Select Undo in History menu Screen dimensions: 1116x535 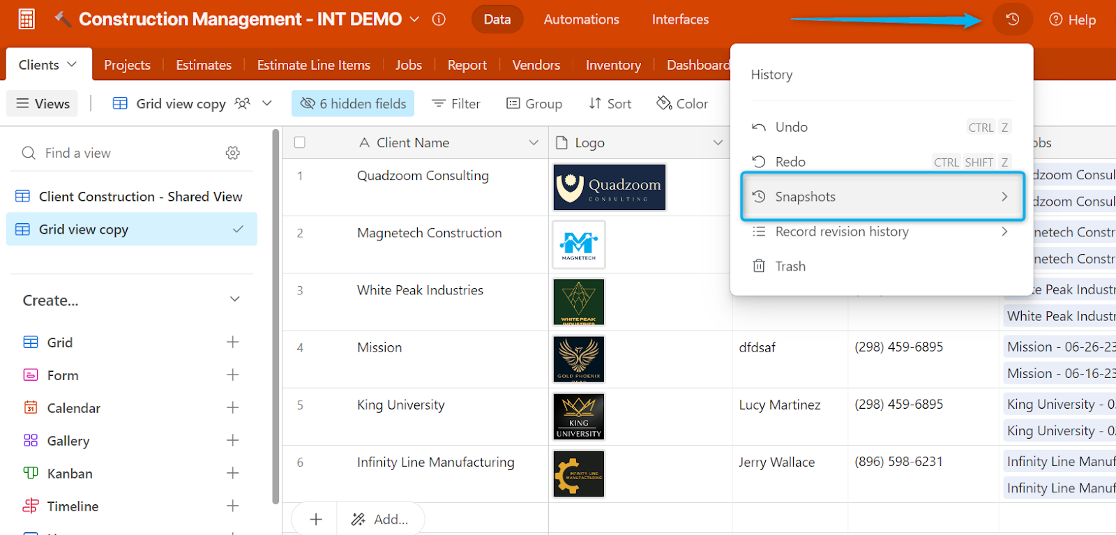[791, 127]
